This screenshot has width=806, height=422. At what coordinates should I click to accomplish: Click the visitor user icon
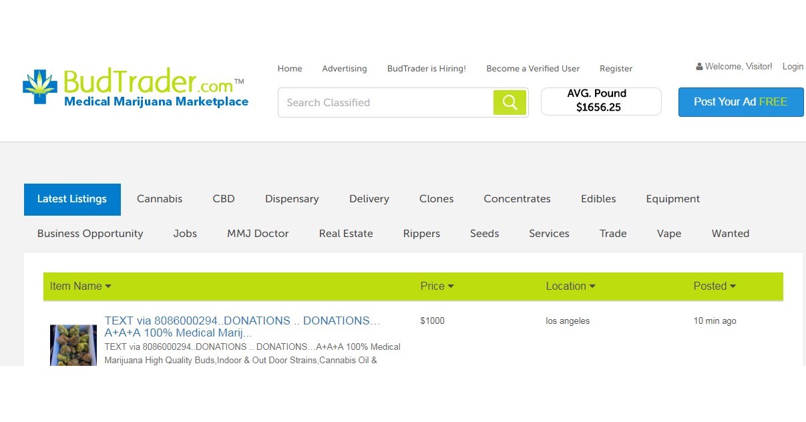pyautogui.click(x=699, y=67)
